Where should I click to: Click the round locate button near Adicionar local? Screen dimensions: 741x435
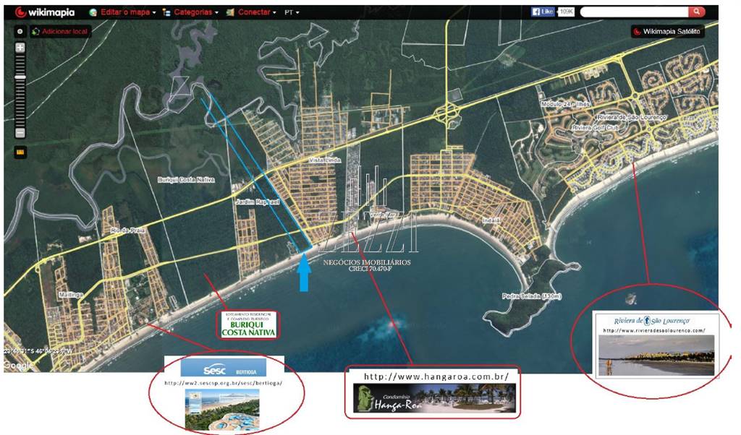(20, 32)
